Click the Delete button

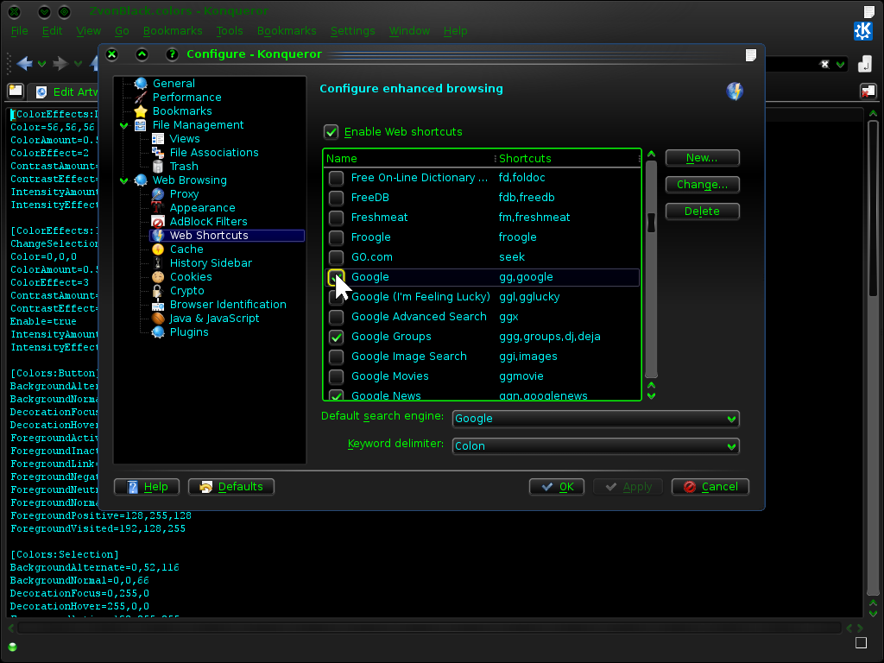702,212
